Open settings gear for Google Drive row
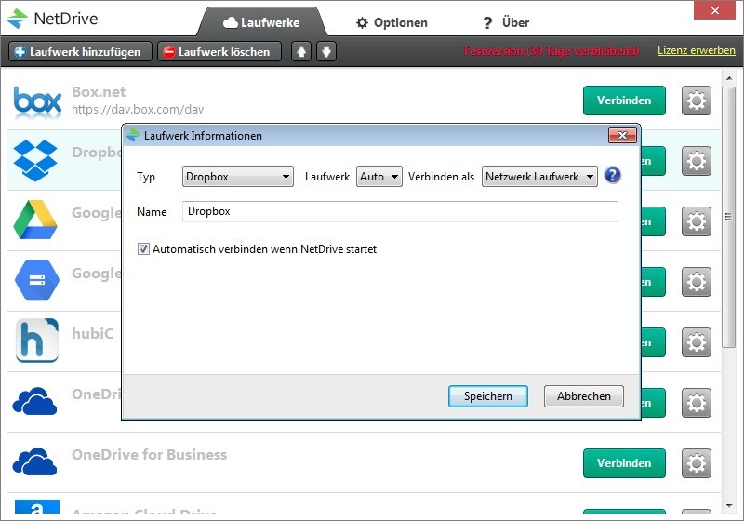 pos(696,221)
